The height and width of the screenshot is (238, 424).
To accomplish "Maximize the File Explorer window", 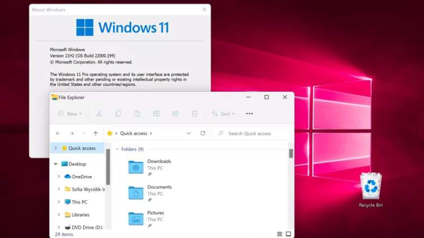I will 267,97.
